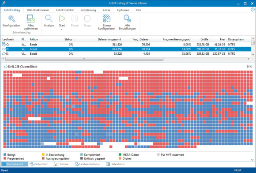
Task: Select drive E: row with 93.328 files
Action: click(x=126, y=53)
